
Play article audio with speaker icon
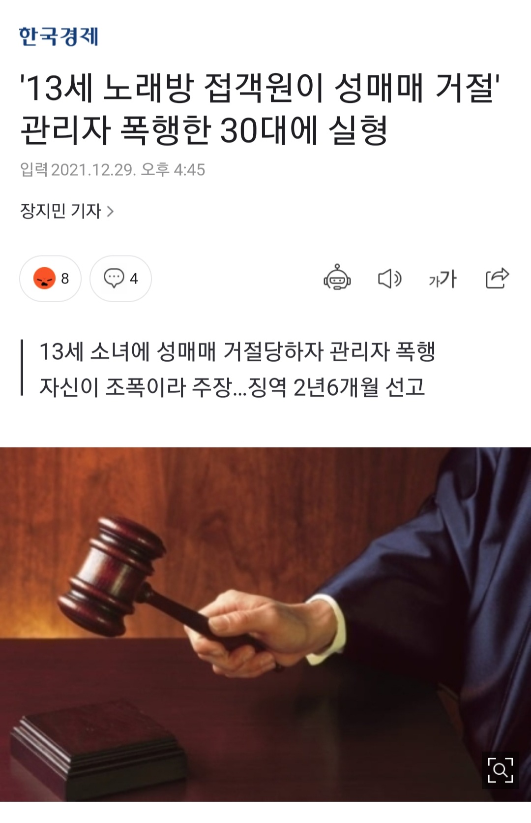(389, 279)
